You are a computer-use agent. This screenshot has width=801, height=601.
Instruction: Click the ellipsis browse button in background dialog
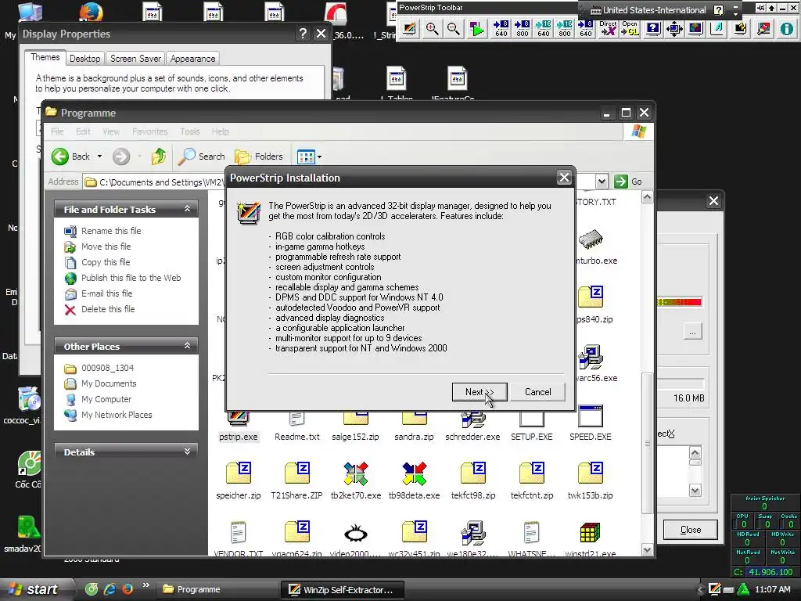[x=693, y=332]
